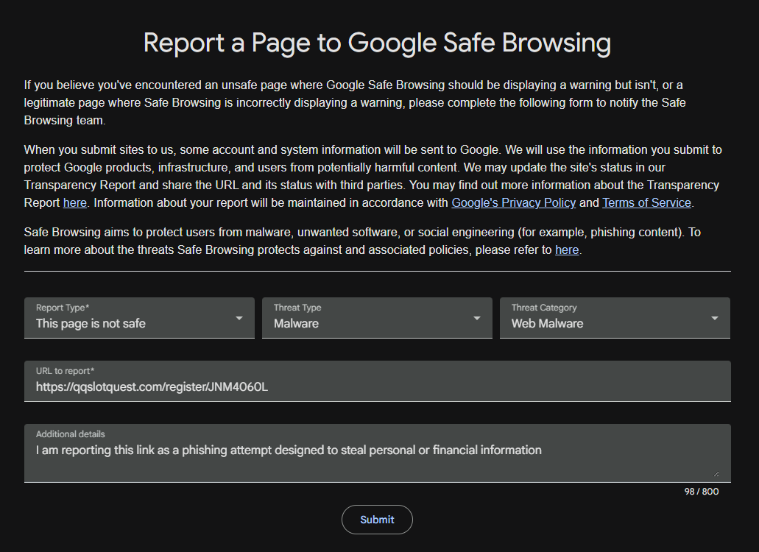759x552 pixels.
Task: Open the Terms of Service link
Action: click(x=646, y=202)
